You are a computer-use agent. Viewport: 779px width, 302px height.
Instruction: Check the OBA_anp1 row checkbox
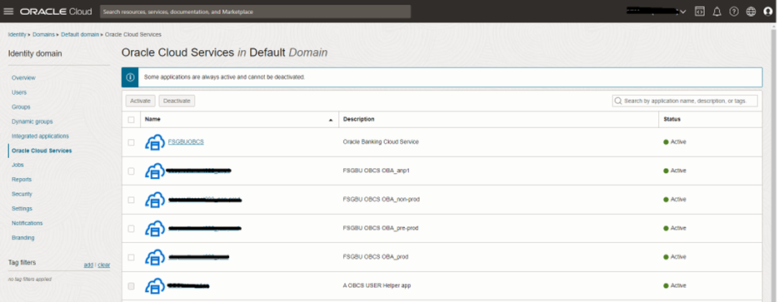tap(131, 171)
